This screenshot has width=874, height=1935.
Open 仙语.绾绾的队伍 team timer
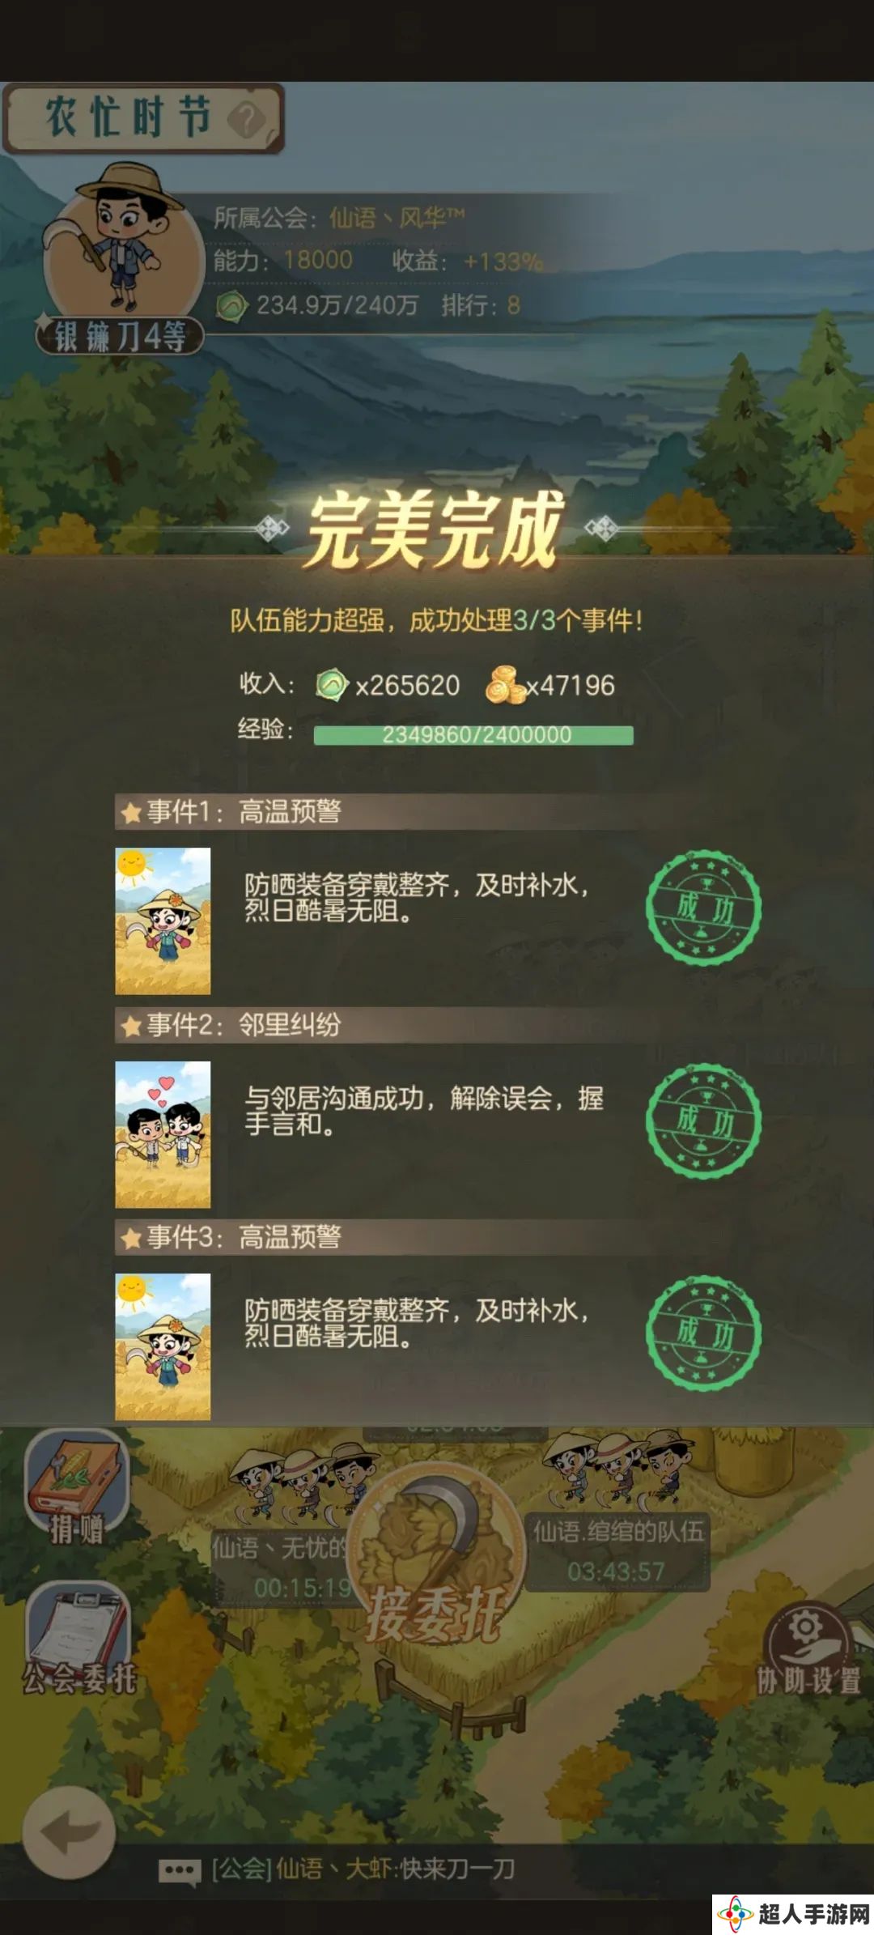pyautogui.click(x=617, y=1551)
